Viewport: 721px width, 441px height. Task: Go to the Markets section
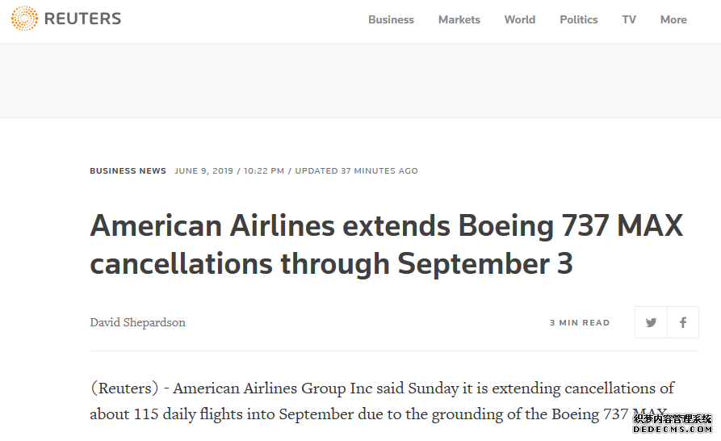pos(459,19)
